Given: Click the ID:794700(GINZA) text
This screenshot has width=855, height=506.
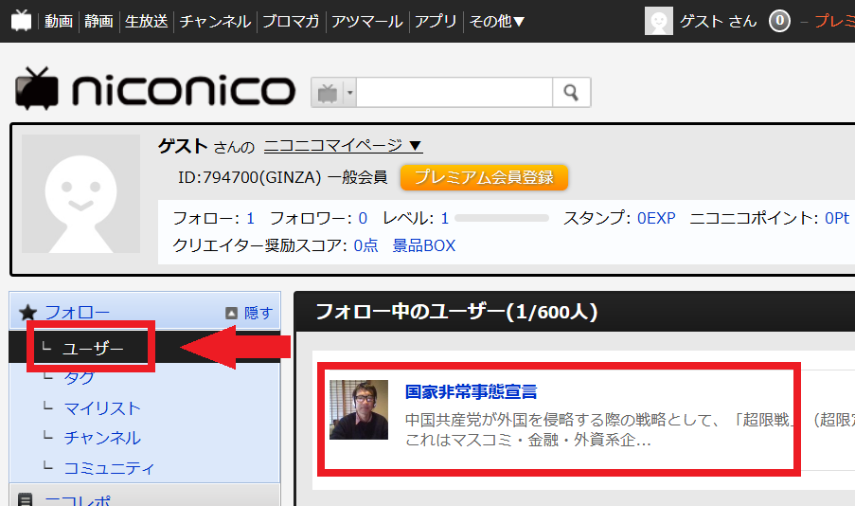Looking at the screenshot, I should tap(249, 177).
